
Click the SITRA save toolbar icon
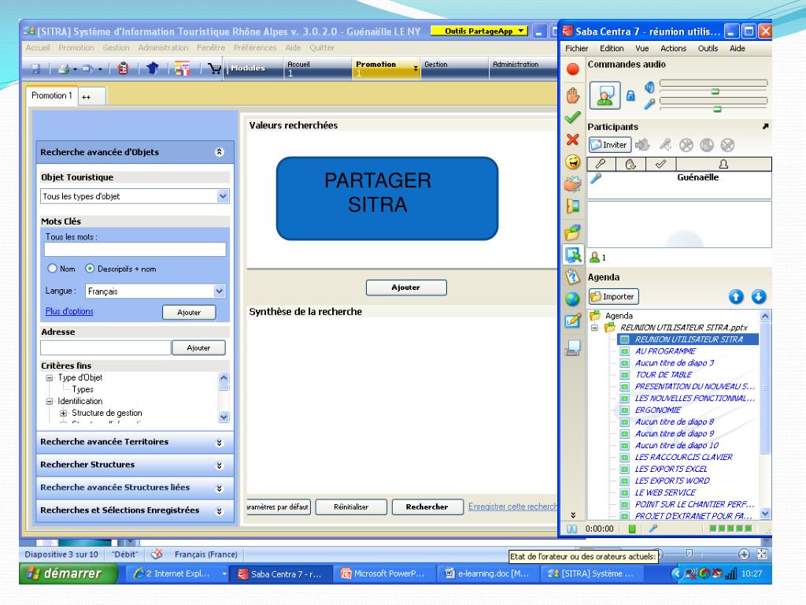[35, 69]
